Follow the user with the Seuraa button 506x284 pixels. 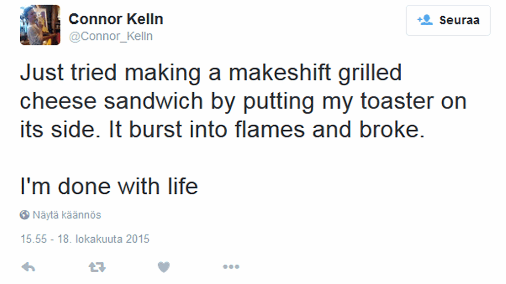[x=448, y=21]
